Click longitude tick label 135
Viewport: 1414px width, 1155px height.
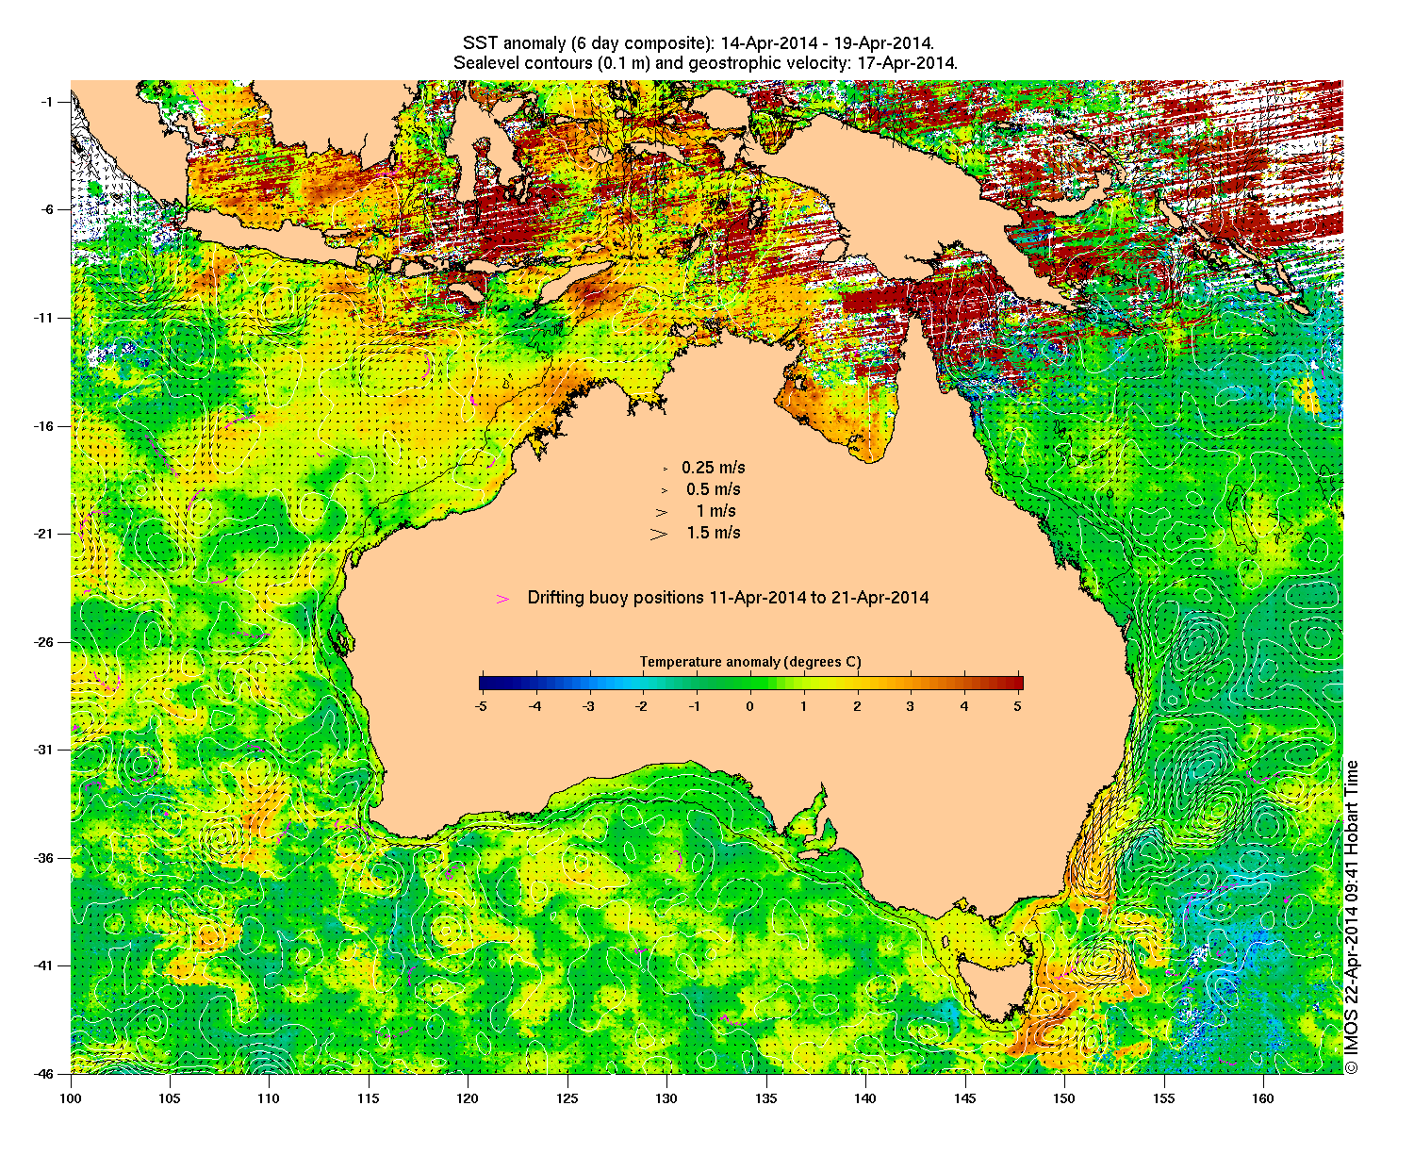coord(766,1098)
